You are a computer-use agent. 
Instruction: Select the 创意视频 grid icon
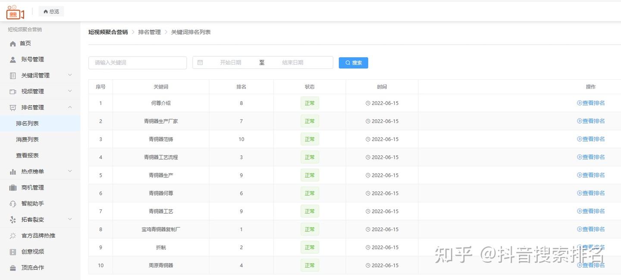click(x=13, y=252)
